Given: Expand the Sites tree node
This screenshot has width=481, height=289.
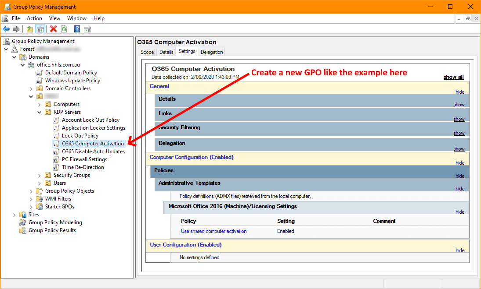Looking at the screenshot, I should [x=14, y=215].
